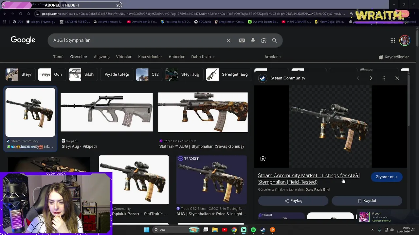Image resolution: width=419 pixels, height=235 pixels.
Task: Select the Görseller tab
Action: [79, 57]
